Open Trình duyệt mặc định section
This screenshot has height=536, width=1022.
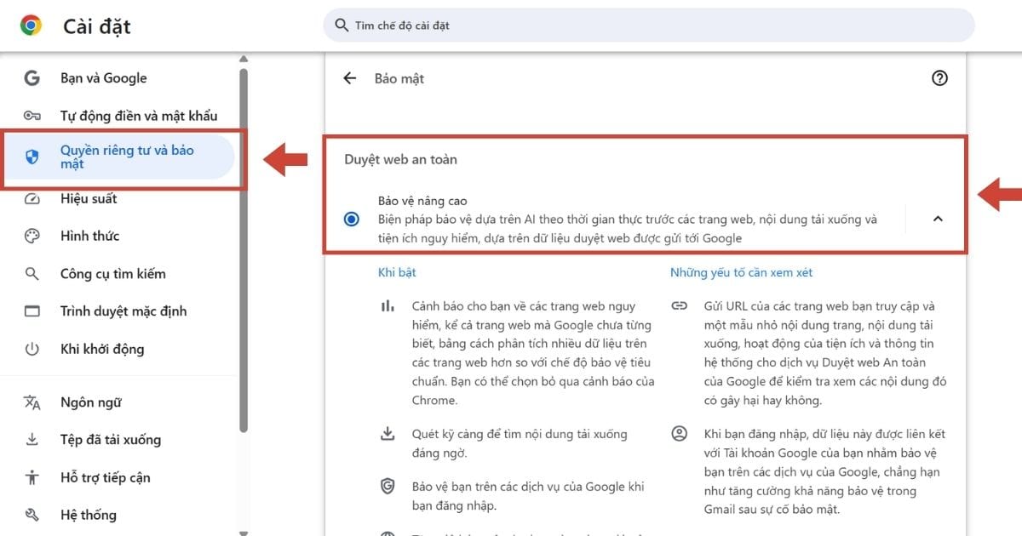click(123, 311)
